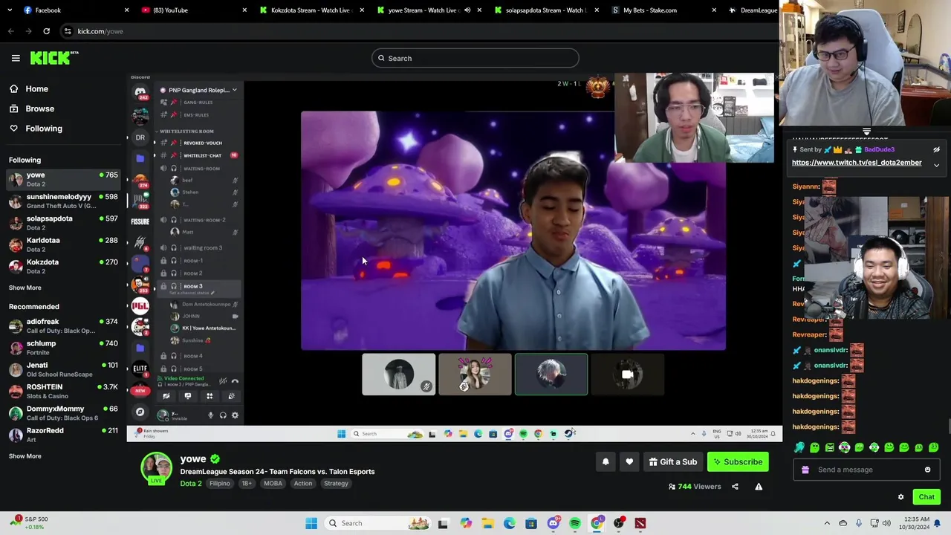Screen dimensions: 951x535
Task: Open sunshinemelodyyy channel in Following list
Action: tap(63, 201)
